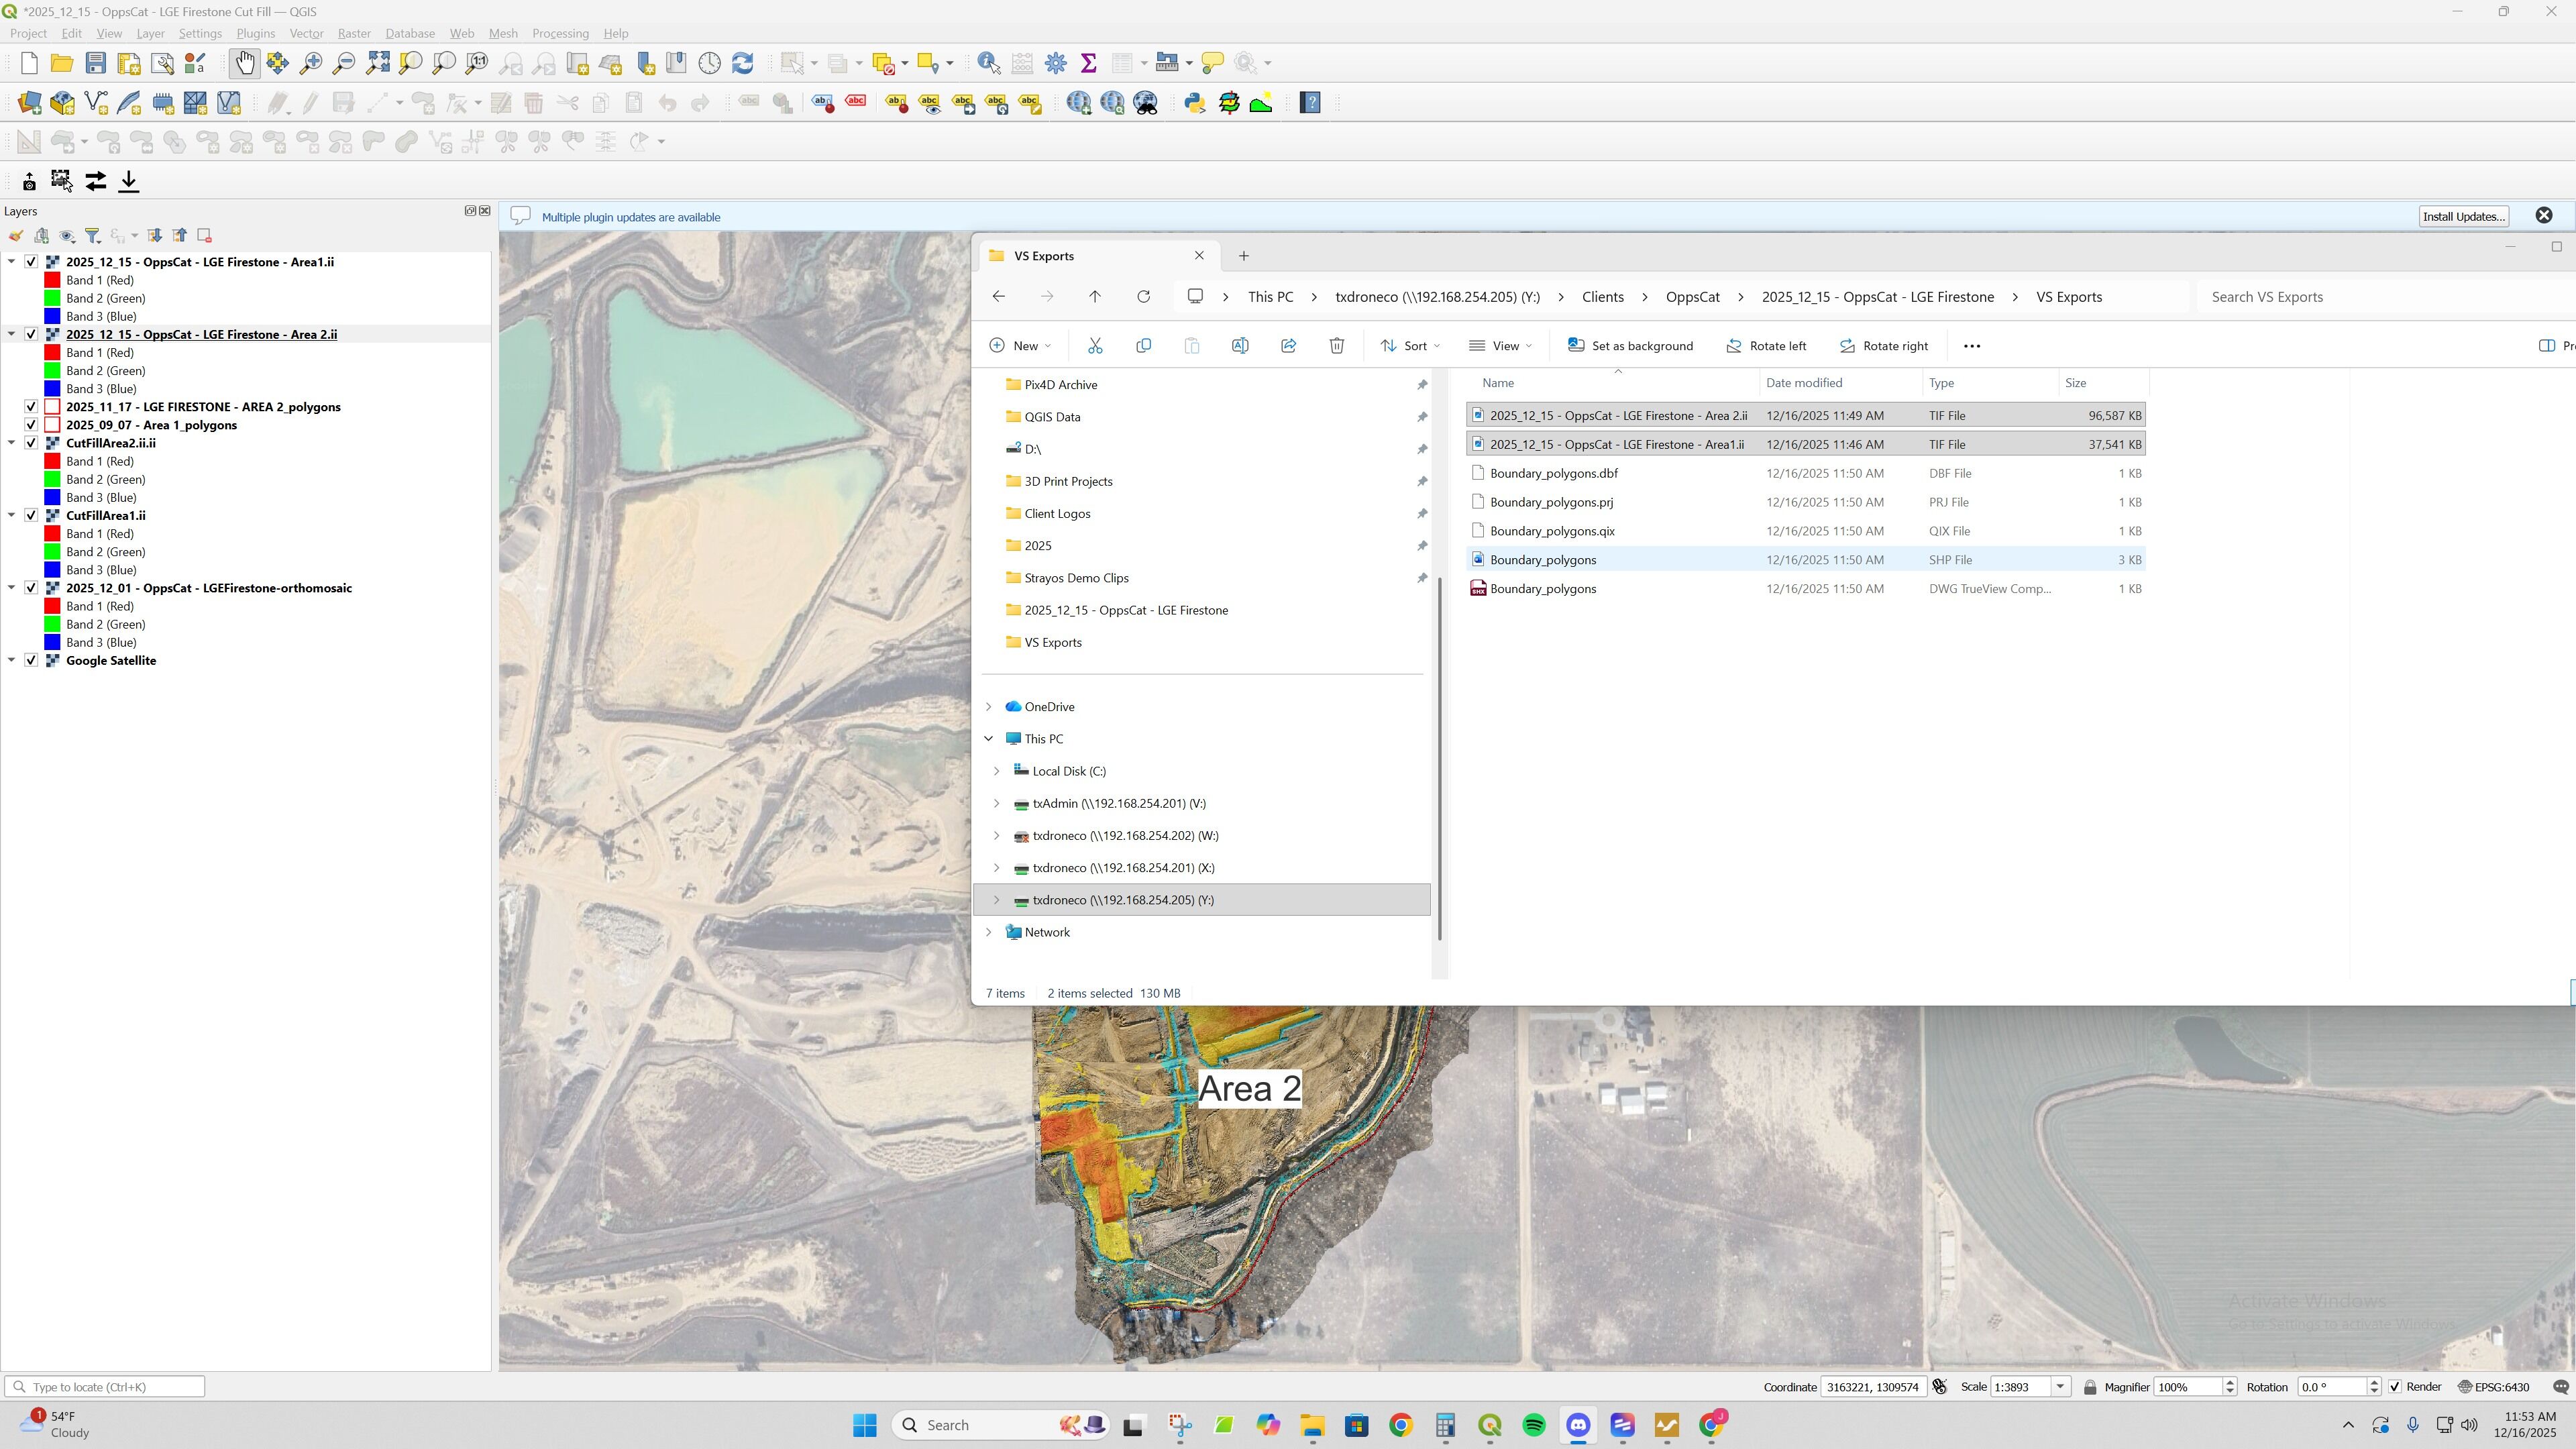Click the Type to locate search field
Viewport: 2576px width, 1449px height.
[x=105, y=1387]
